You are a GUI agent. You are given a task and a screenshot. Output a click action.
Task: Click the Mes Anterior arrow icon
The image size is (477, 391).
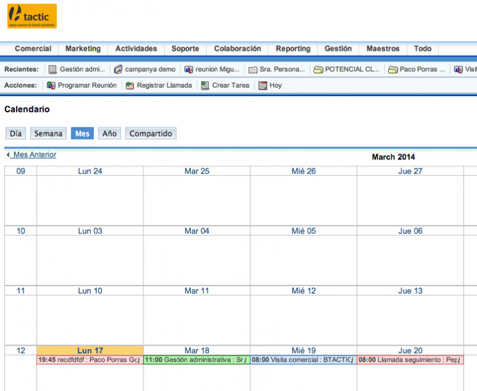coord(8,155)
